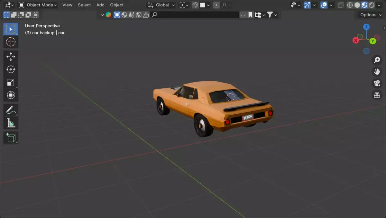This screenshot has height=218, width=386.
Task: Click the blue Z axis gizmo circle
Action: click(366, 27)
